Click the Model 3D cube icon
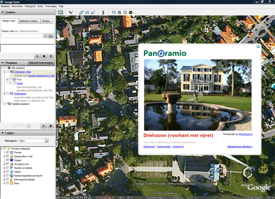 [x=14, y=83]
